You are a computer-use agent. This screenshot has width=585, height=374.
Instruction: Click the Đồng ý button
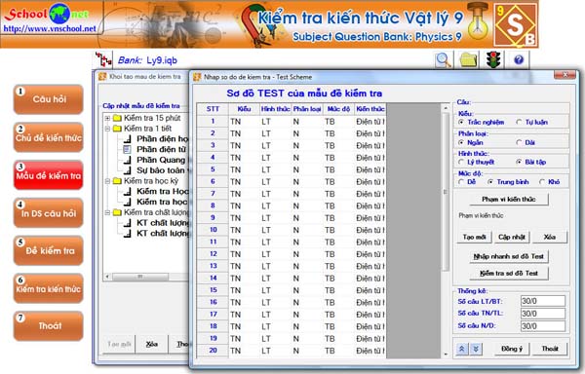(x=512, y=349)
